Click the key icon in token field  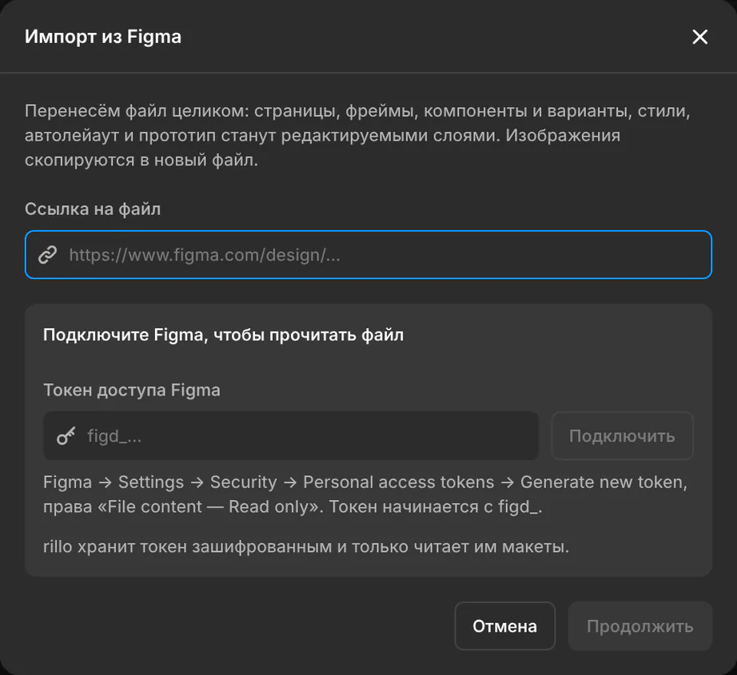[x=66, y=436]
